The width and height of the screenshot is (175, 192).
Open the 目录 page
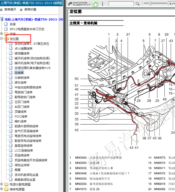[13, 24]
